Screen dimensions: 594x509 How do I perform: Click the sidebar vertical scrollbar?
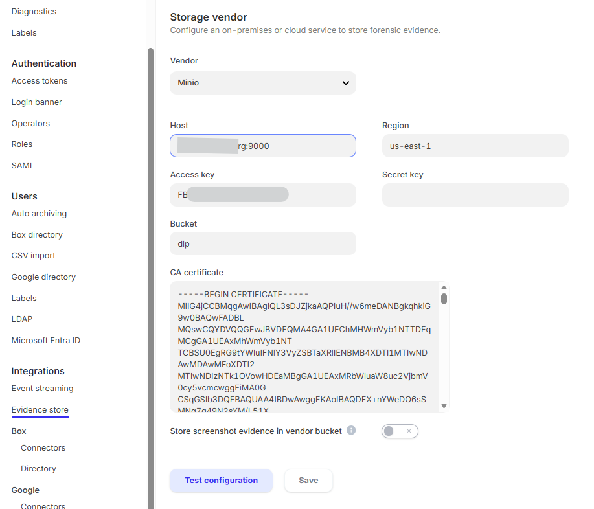(x=151, y=259)
